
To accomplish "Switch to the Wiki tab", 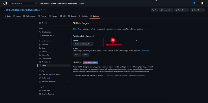I will click(x=63, y=16).
